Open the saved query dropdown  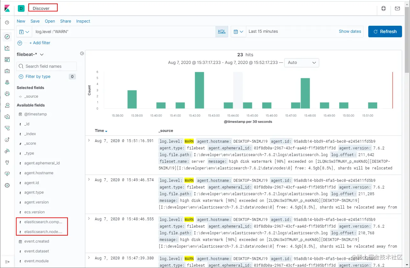click(x=24, y=32)
